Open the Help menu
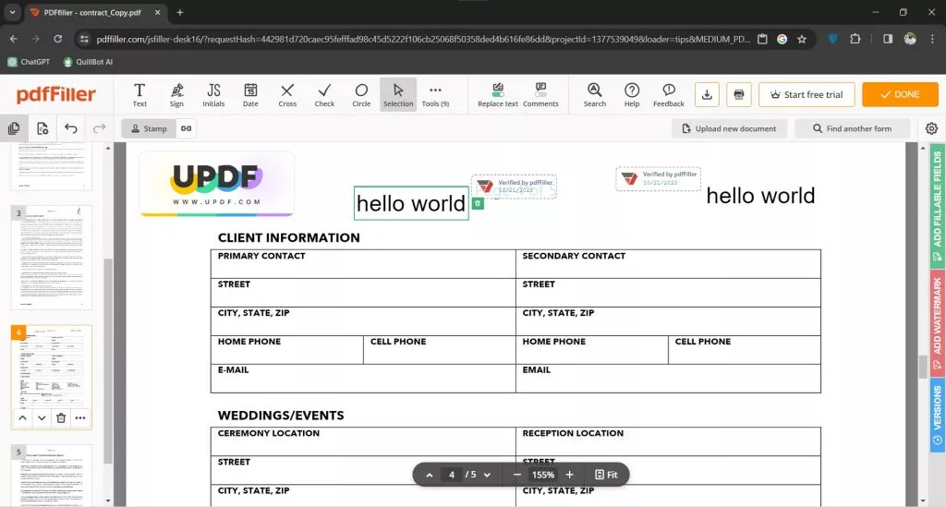 pyautogui.click(x=632, y=94)
